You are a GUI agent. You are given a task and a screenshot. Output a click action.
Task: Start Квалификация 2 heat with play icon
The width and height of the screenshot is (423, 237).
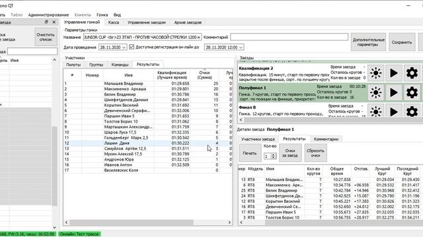394,73
